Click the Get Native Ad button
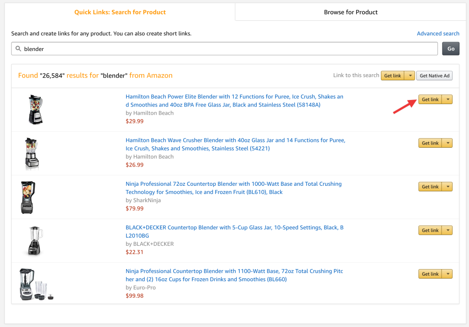The height and width of the screenshot is (327, 469). [x=434, y=76]
